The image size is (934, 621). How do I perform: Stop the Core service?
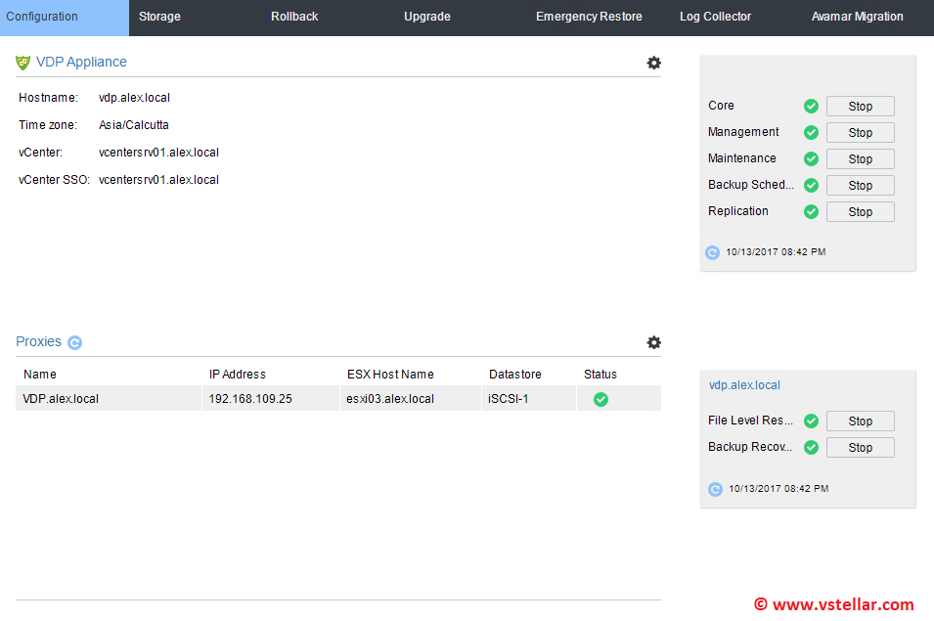click(860, 107)
